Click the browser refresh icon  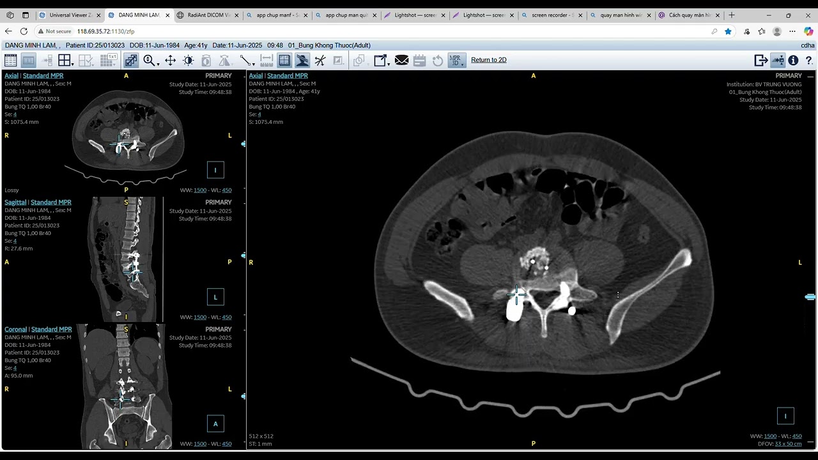click(24, 31)
